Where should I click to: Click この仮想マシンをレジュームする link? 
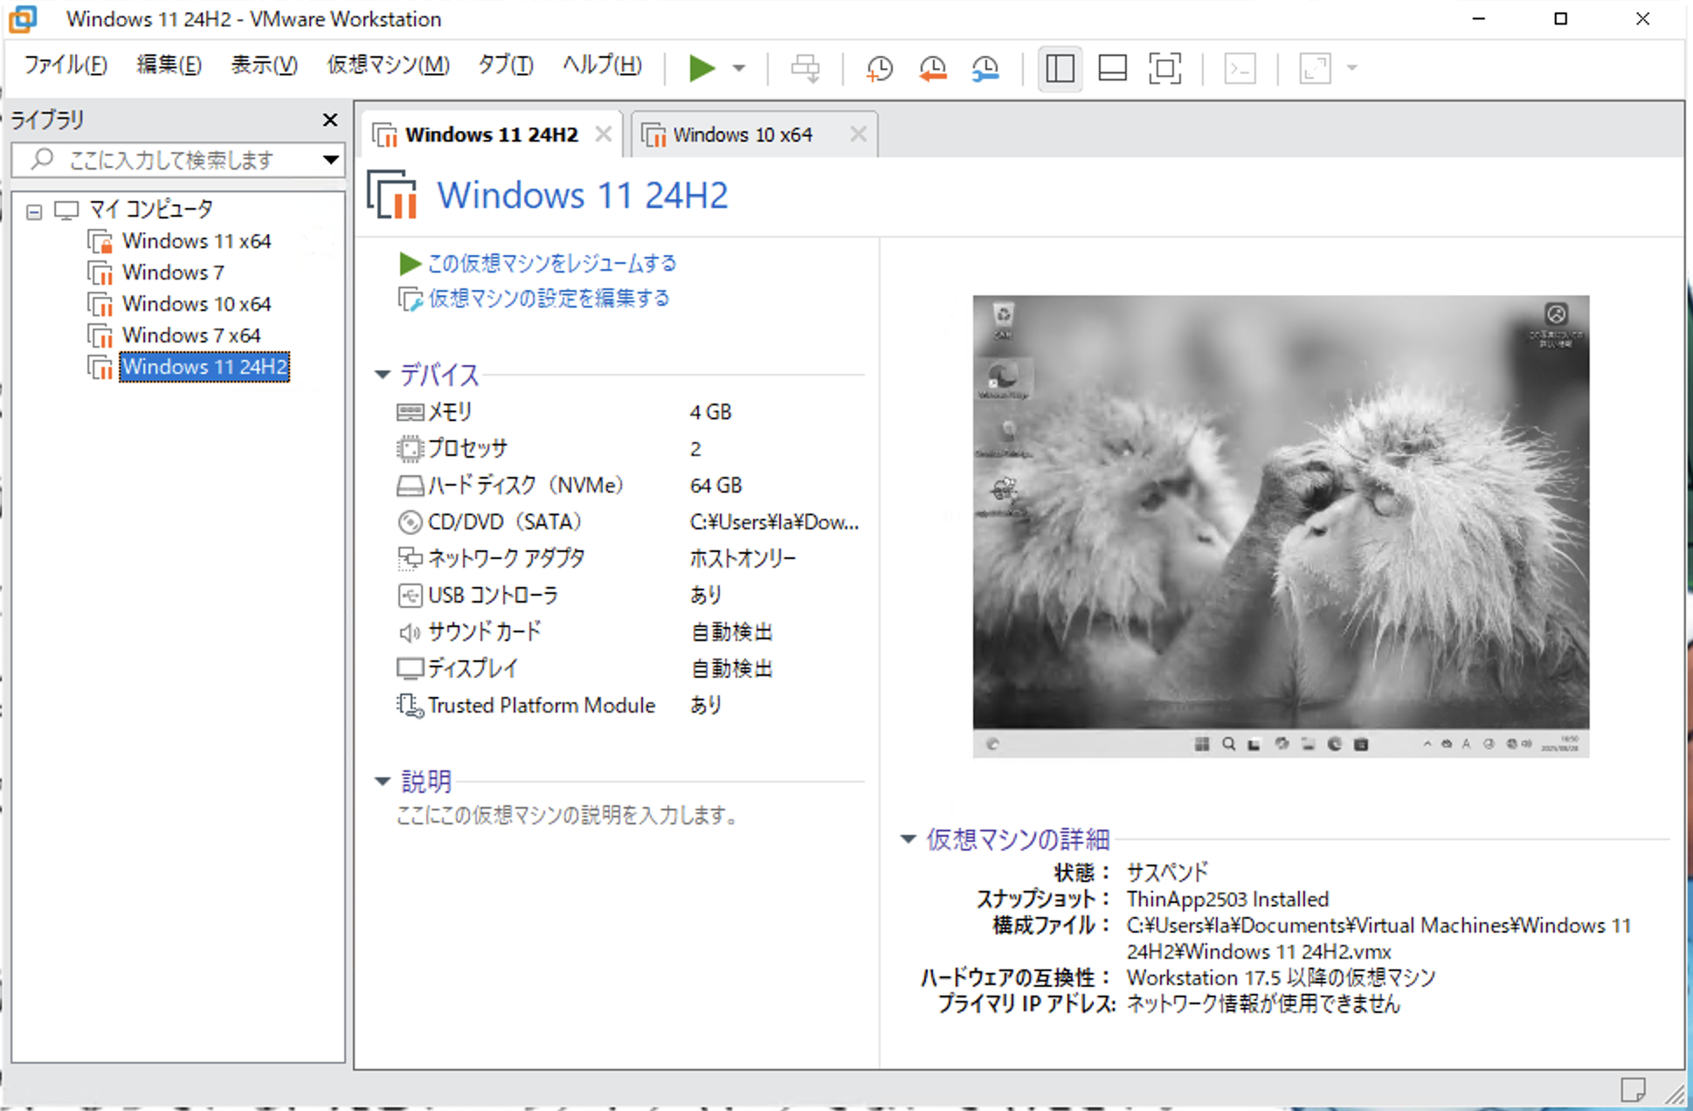[551, 263]
